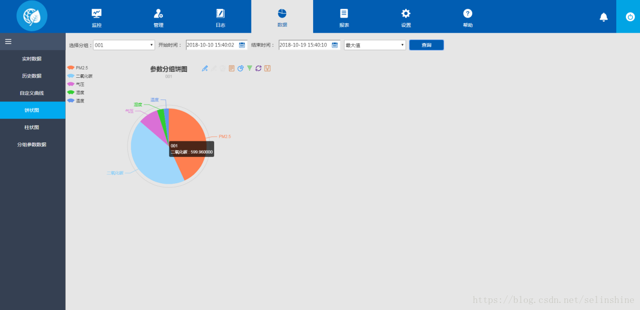Open the 日志 log tab

click(x=220, y=17)
